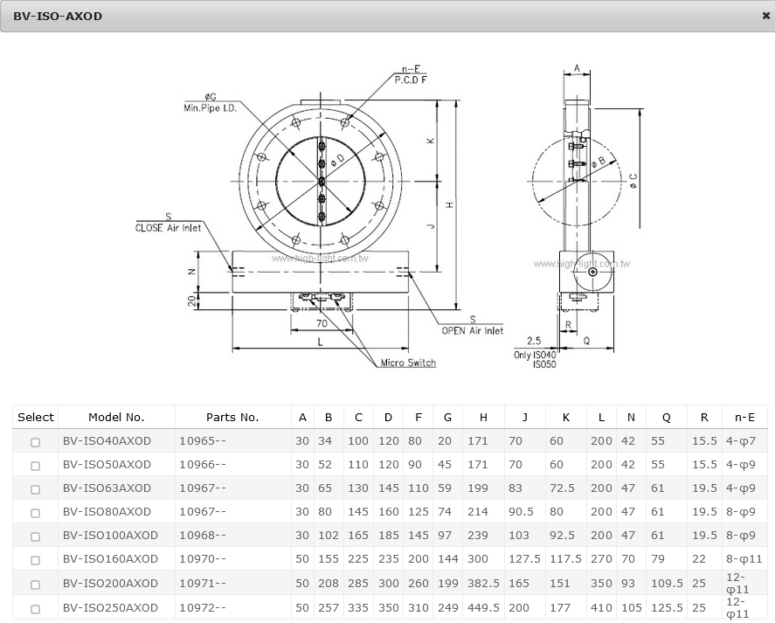Click the H value 449.5
The height and width of the screenshot is (623, 775).
pyautogui.click(x=483, y=607)
